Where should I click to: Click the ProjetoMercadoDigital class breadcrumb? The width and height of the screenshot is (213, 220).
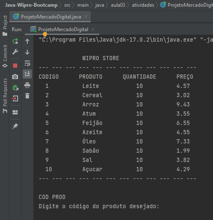pos(187,5)
